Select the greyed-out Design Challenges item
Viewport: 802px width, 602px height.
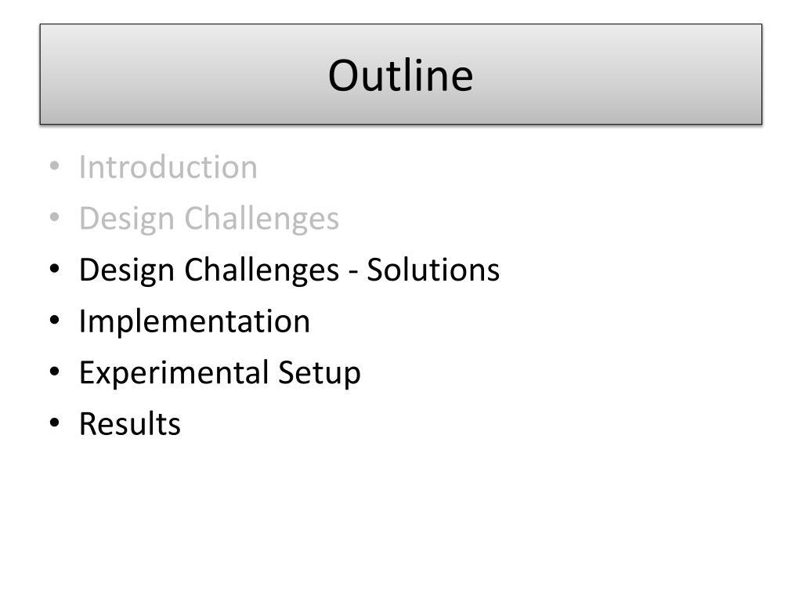click(x=208, y=219)
